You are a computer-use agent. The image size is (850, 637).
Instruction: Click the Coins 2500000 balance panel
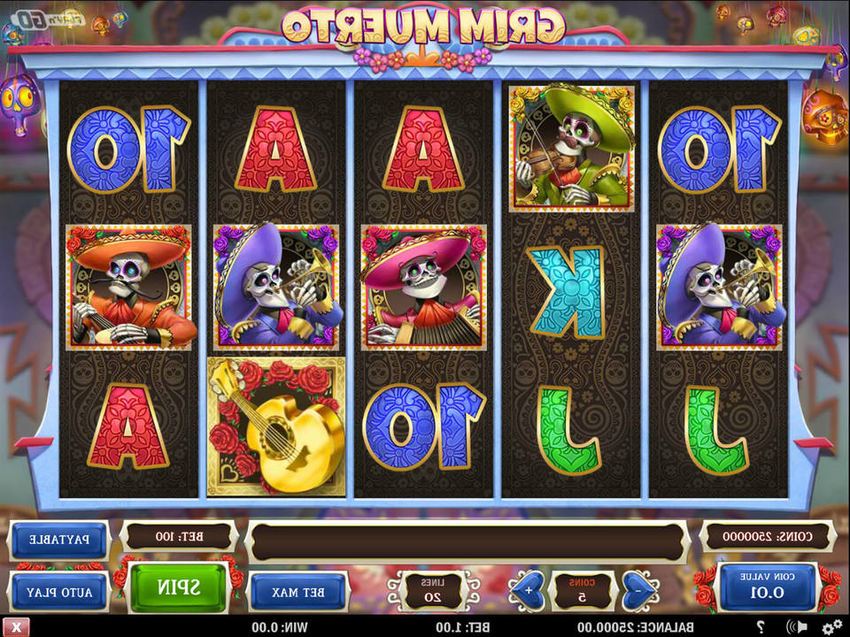[x=767, y=536]
